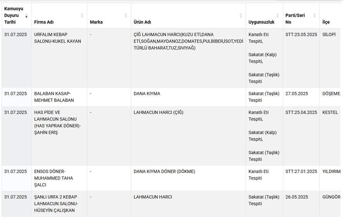Click the ÇİĞ LAHMACUN HARCI ingredients cell
The height and width of the screenshot is (217, 343).
pyautogui.click(x=188, y=41)
